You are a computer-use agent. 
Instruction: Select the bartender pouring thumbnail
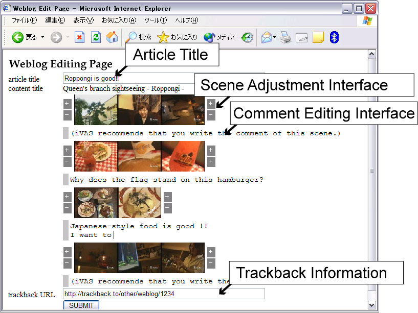[183, 258]
